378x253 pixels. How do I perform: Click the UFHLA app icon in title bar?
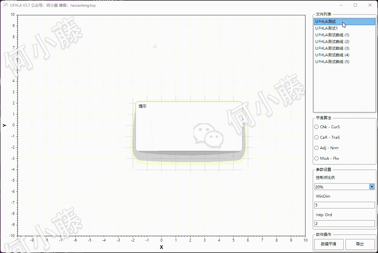pyautogui.click(x=5, y=5)
